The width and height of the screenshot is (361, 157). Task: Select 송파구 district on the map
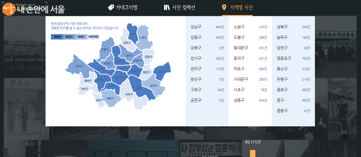(x=154, y=85)
